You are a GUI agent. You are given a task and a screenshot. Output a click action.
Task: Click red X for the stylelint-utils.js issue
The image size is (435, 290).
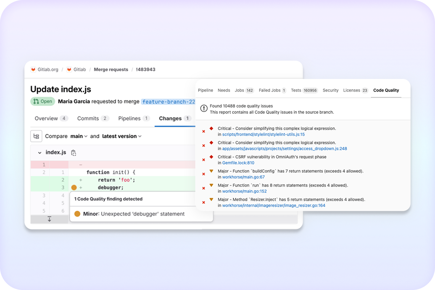coord(204,132)
